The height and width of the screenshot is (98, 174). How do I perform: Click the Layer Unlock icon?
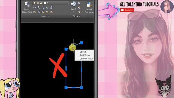47,12
